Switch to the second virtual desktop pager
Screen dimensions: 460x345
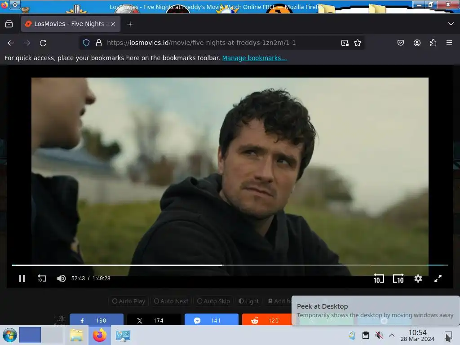[52, 335]
